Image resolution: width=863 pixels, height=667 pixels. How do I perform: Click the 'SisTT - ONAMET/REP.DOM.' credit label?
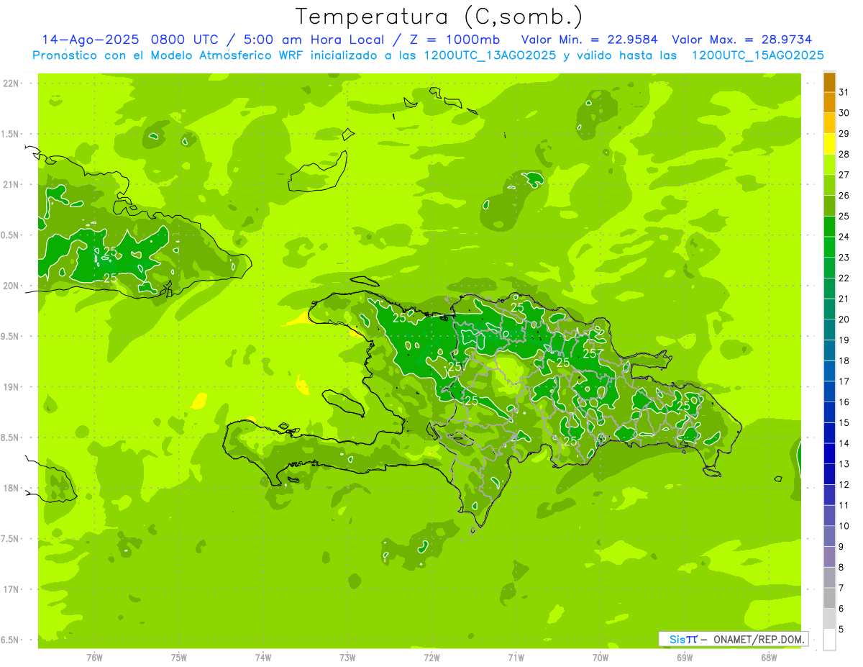point(733,639)
